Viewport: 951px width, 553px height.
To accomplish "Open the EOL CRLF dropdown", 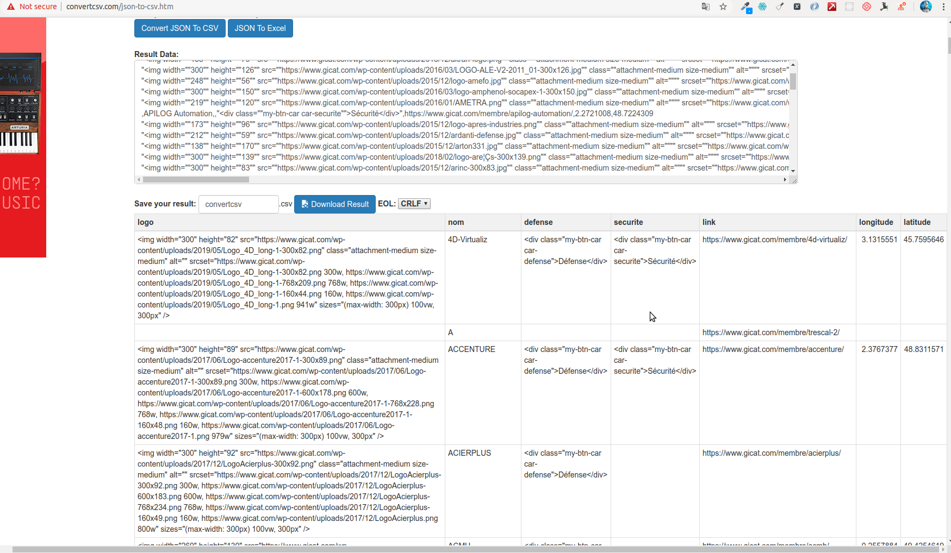I will coord(414,204).
